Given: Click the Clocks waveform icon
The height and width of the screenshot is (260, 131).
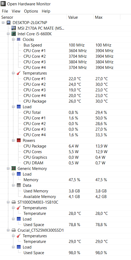Looking at the screenshot, I should coord(19,40).
